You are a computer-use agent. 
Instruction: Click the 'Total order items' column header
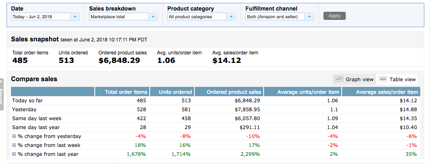(122, 92)
